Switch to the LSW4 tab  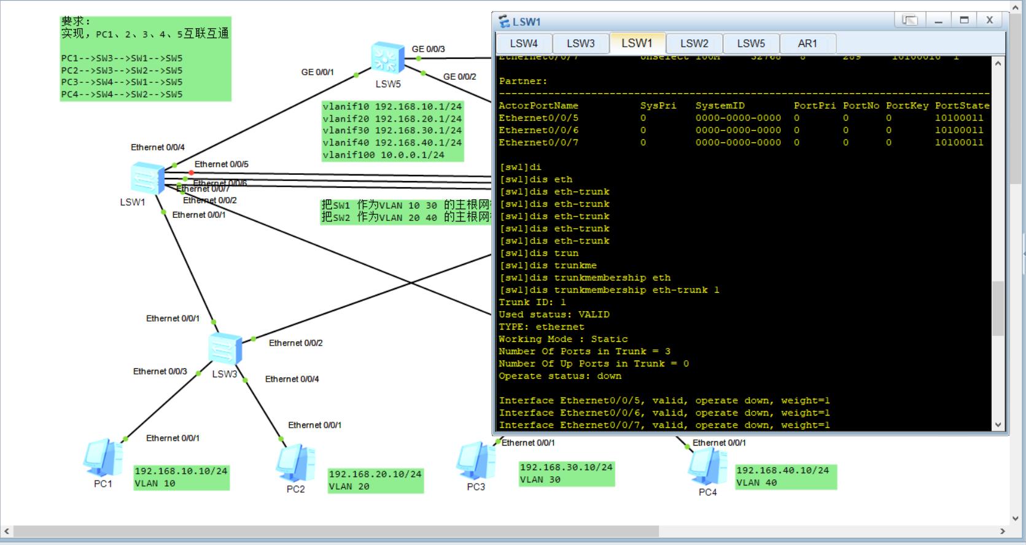click(524, 44)
